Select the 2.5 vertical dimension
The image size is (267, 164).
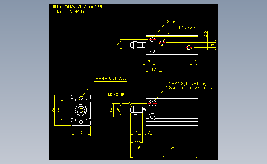tap(205, 34)
